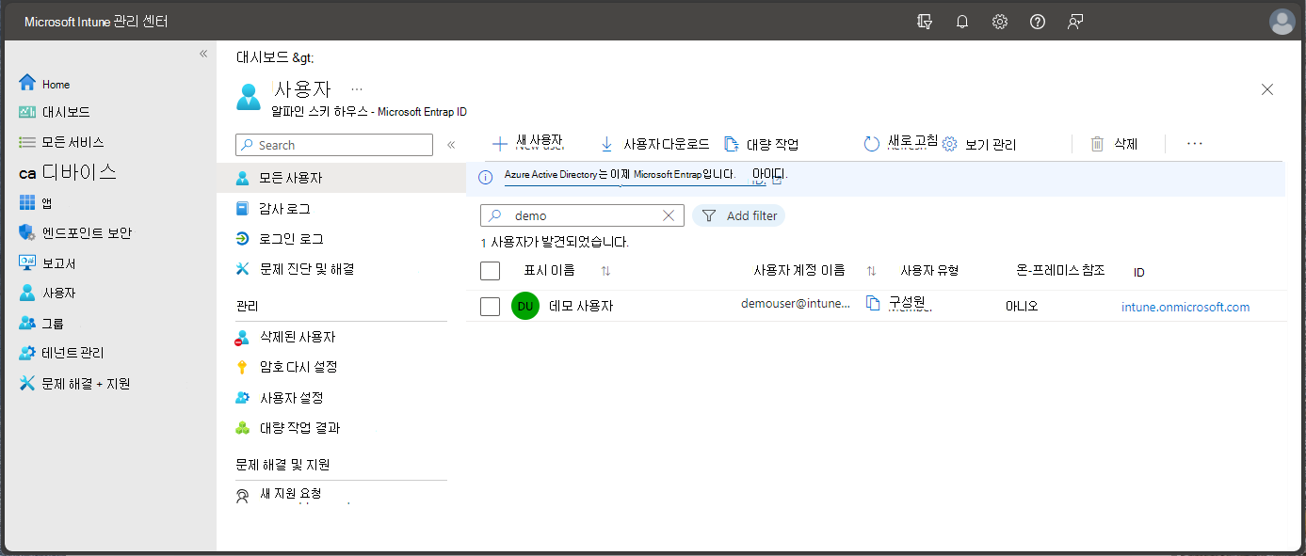Viewport: 1306px width, 556px height.
Task: Open 테넌트 관리 in the sidebar
Action: point(61,353)
